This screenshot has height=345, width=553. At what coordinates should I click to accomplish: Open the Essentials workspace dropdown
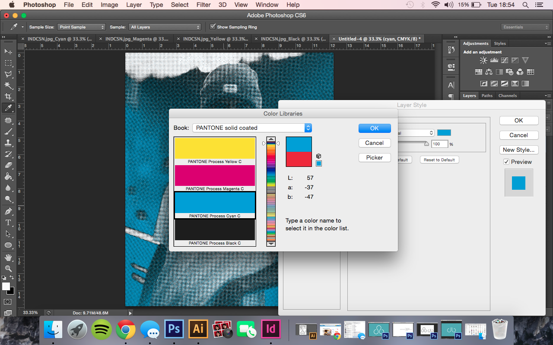(526, 27)
